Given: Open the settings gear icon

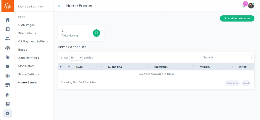Looking at the screenshot, I should 8,113.
